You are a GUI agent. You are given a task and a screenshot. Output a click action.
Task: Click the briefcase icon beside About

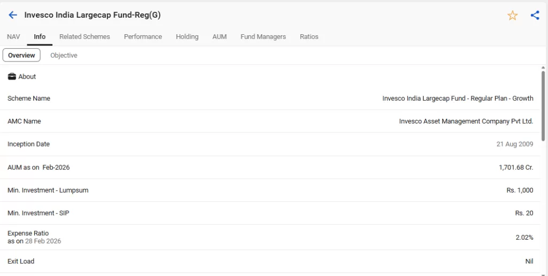pos(12,76)
